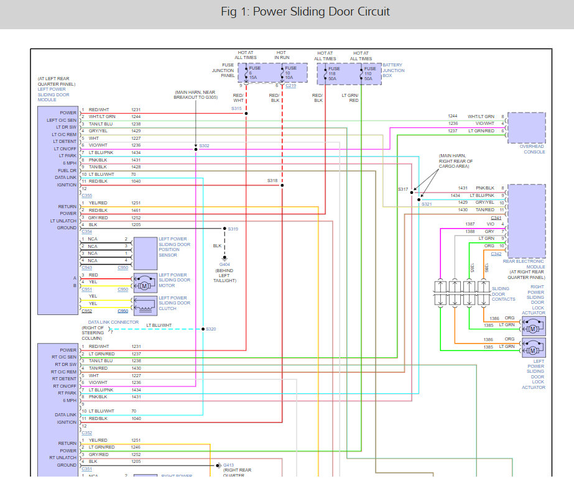The height and width of the screenshot is (489, 574).
Task: Click the left sliding door motor symbol
Action: (146, 283)
